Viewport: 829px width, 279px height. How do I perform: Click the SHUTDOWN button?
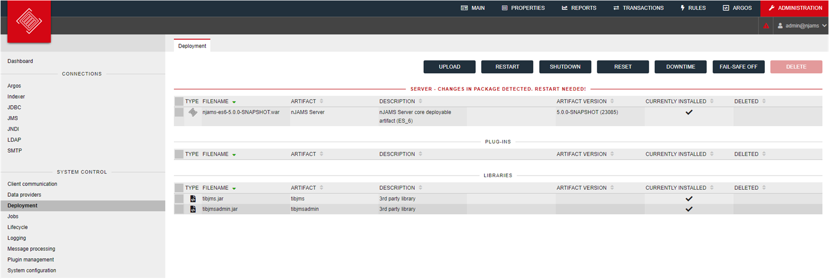point(565,67)
